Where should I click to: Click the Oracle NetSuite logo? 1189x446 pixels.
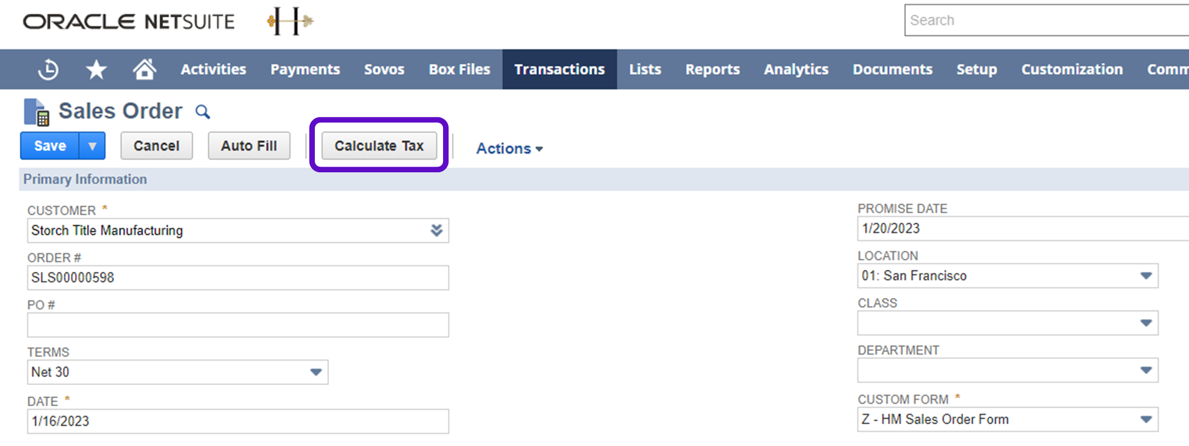coord(129,22)
